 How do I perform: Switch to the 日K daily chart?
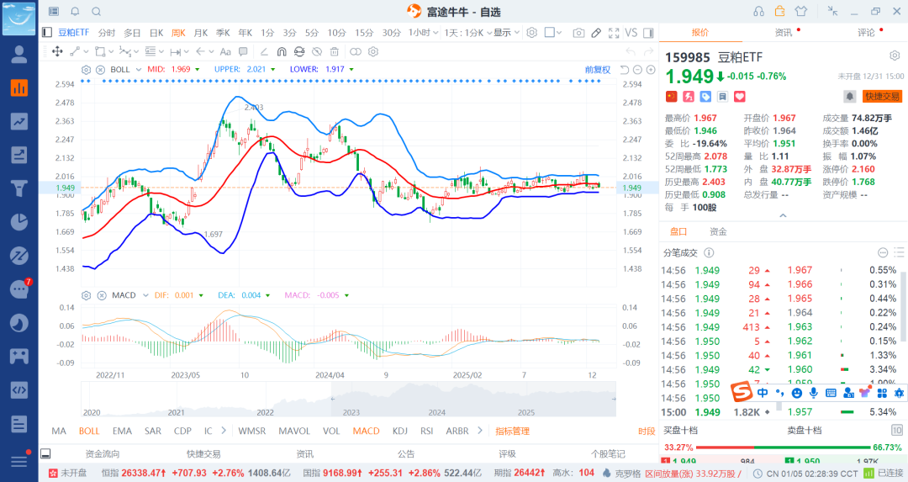[x=156, y=33]
